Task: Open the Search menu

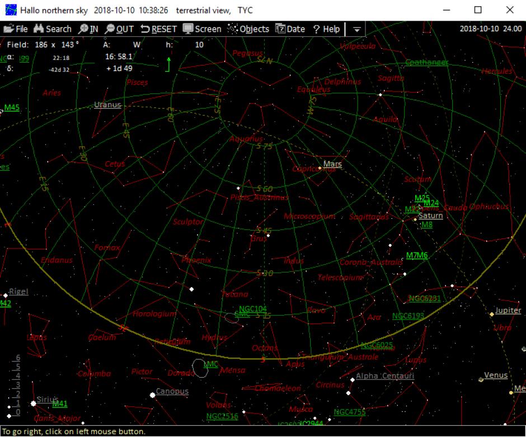Action: 53,29
